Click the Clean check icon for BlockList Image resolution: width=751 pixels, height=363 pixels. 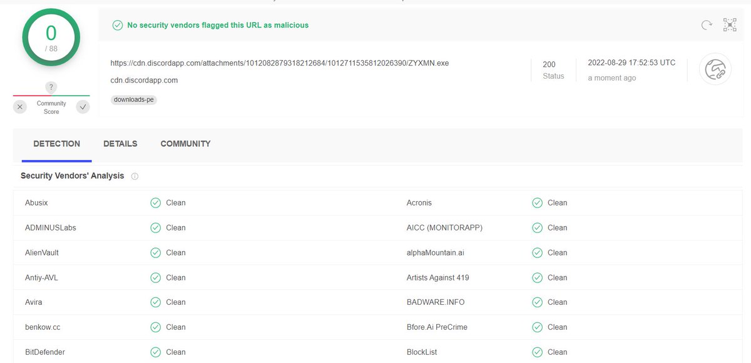[537, 352]
